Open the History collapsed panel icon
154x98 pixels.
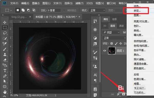[95, 21]
